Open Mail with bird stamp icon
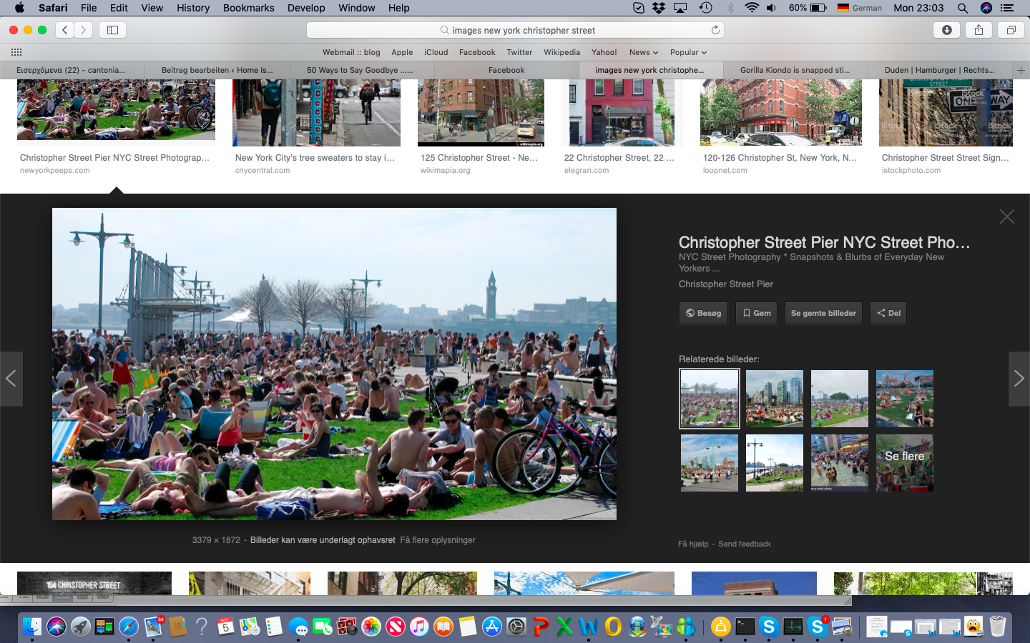The image size is (1030, 643). [153, 627]
